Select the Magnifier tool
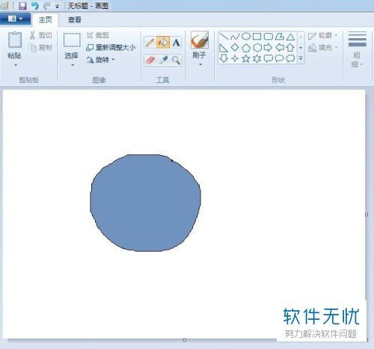 pos(177,60)
